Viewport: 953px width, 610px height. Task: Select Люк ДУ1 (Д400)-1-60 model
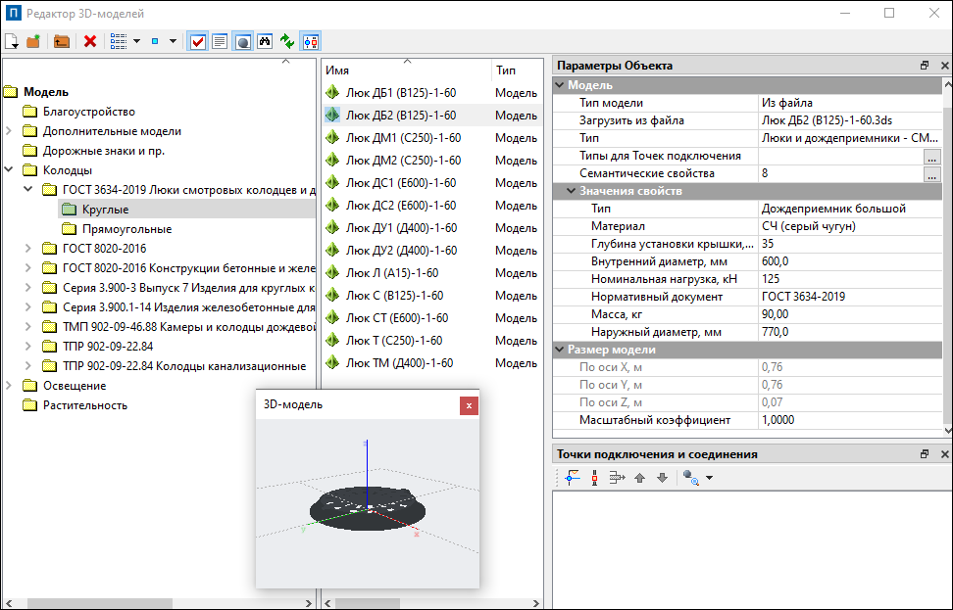[x=402, y=227]
